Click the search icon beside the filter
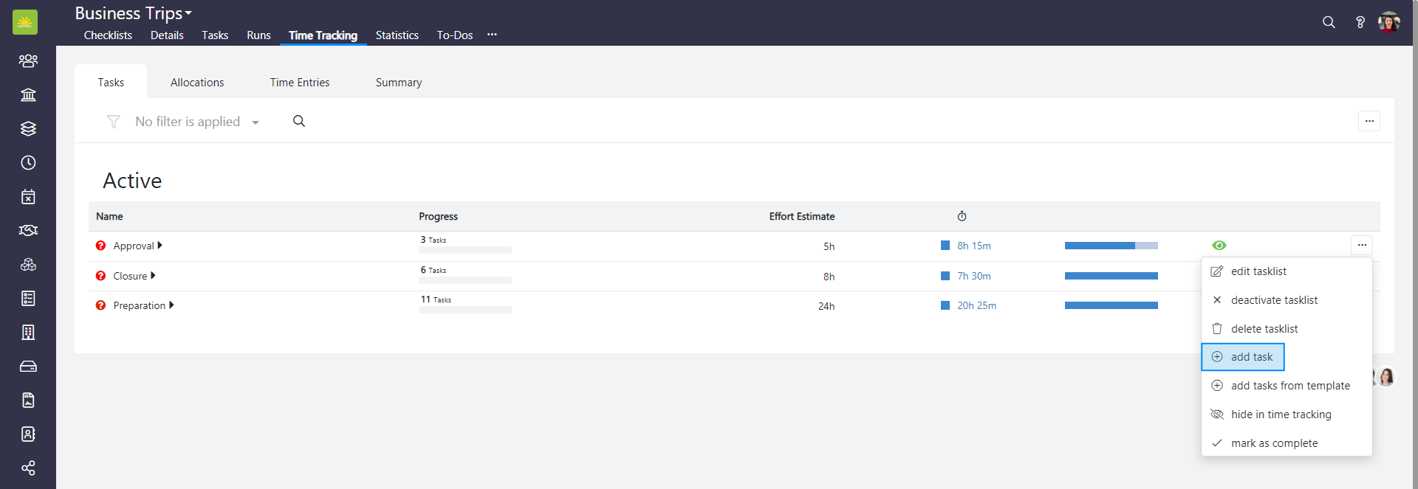The height and width of the screenshot is (489, 1418). click(299, 121)
